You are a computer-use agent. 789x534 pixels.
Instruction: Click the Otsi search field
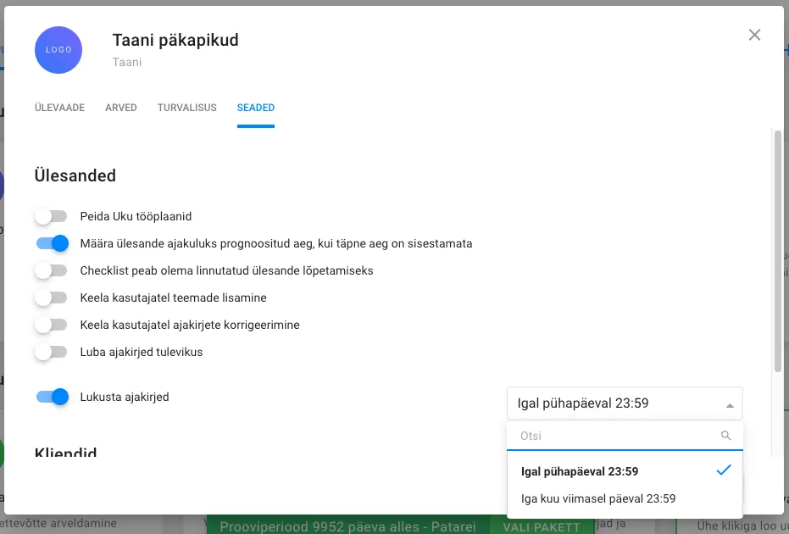(x=614, y=436)
